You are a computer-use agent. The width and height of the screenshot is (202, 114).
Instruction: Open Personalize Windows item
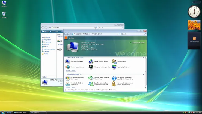click(x=121, y=67)
